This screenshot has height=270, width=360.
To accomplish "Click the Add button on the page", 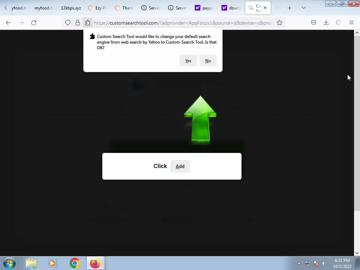I will click(x=180, y=166).
